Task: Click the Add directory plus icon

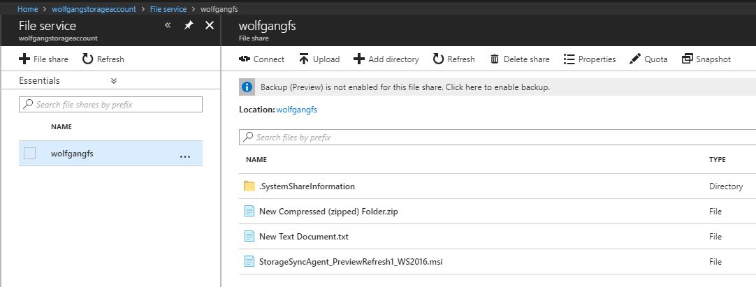Action: (359, 59)
